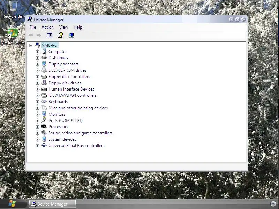Click Scan for hardware changes toolbar icon

tap(71, 35)
